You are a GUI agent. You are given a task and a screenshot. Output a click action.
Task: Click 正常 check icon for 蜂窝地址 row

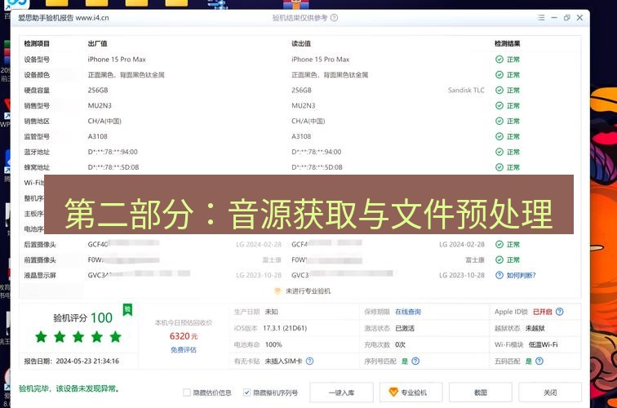[x=499, y=167]
